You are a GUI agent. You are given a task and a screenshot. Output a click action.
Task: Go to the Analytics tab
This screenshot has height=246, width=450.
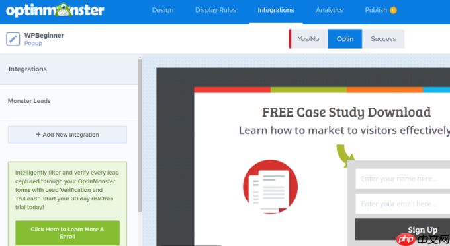click(x=330, y=10)
